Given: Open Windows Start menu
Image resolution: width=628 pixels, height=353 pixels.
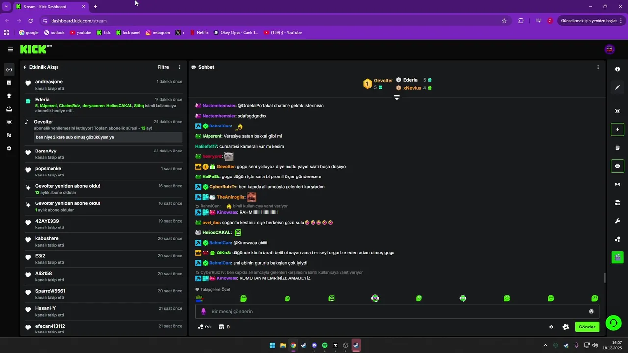Looking at the screenshot, I should (x=272, y=345).
